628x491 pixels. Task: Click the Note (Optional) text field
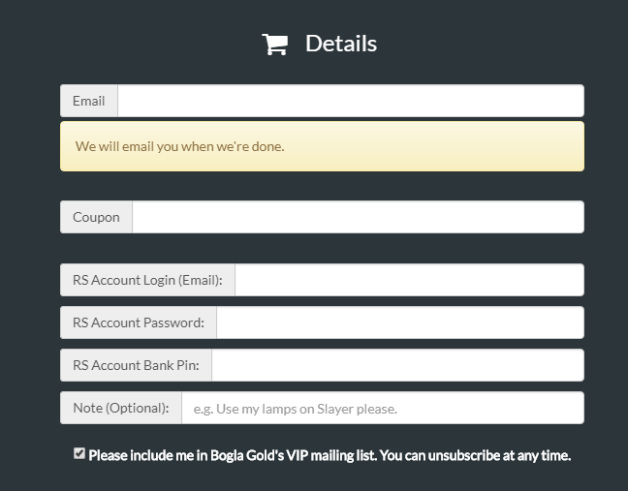(x=383, y=408)
